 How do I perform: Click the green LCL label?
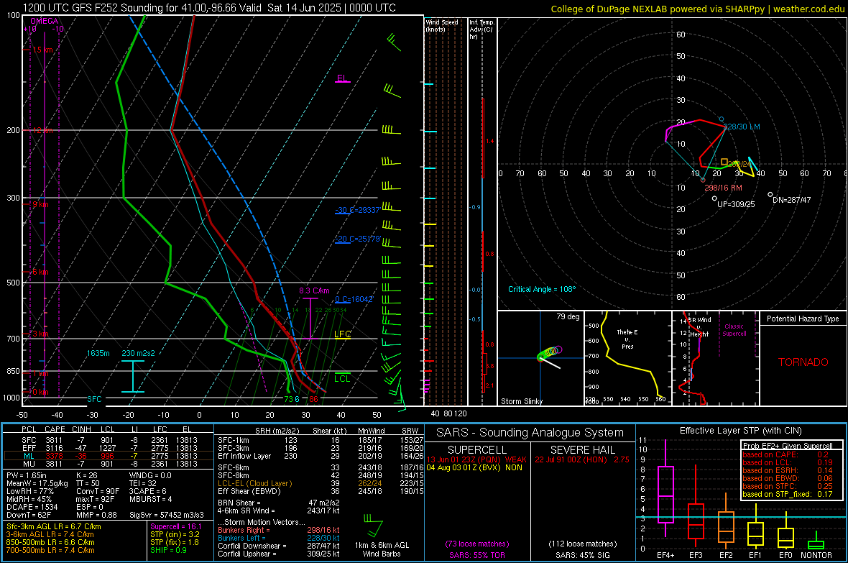click(342, 378)
